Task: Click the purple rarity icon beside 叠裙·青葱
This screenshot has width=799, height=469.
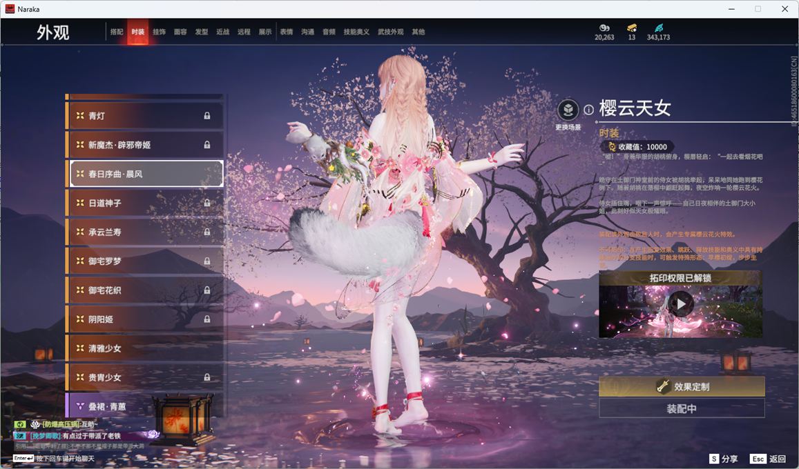Action: (80, 406)
